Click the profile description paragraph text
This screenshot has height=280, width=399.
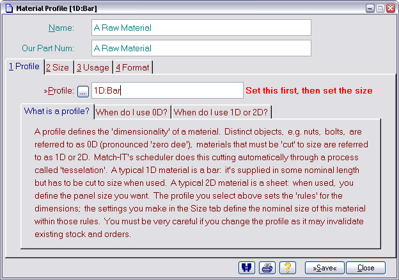coord(201,183)
